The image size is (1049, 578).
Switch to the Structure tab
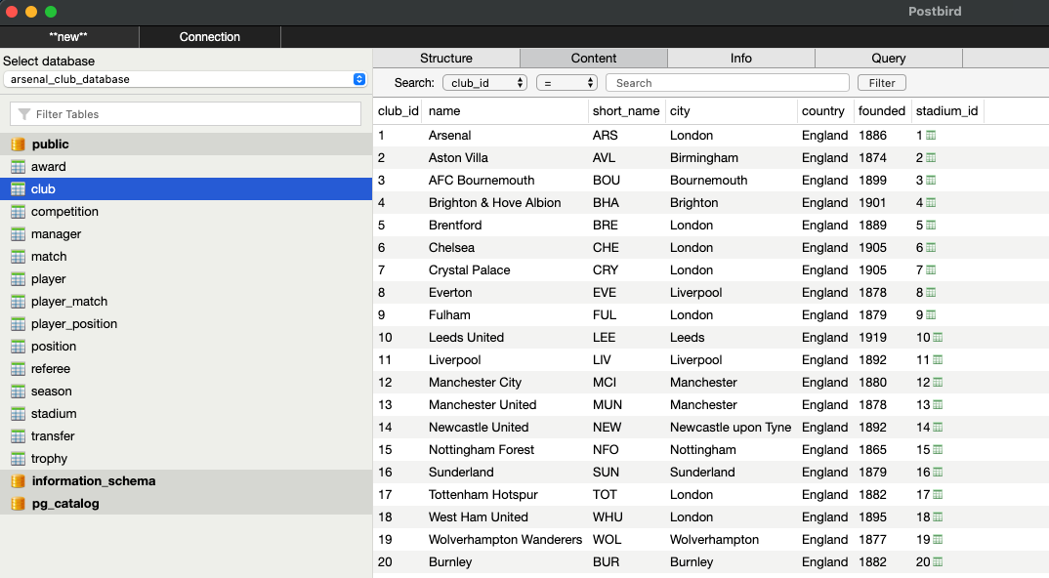[446, 59]
